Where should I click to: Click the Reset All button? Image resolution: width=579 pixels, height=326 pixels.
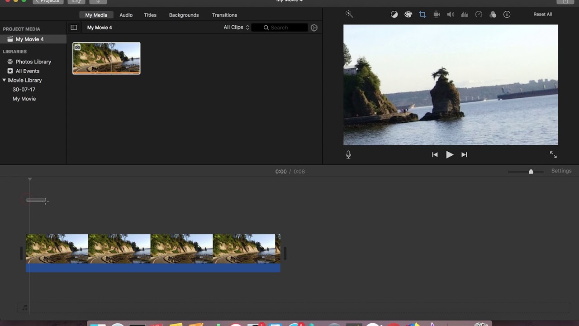click(542, 14)
